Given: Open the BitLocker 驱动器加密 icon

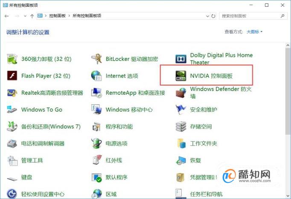Looking at the screenshot, I should click(x=96, y=59).
